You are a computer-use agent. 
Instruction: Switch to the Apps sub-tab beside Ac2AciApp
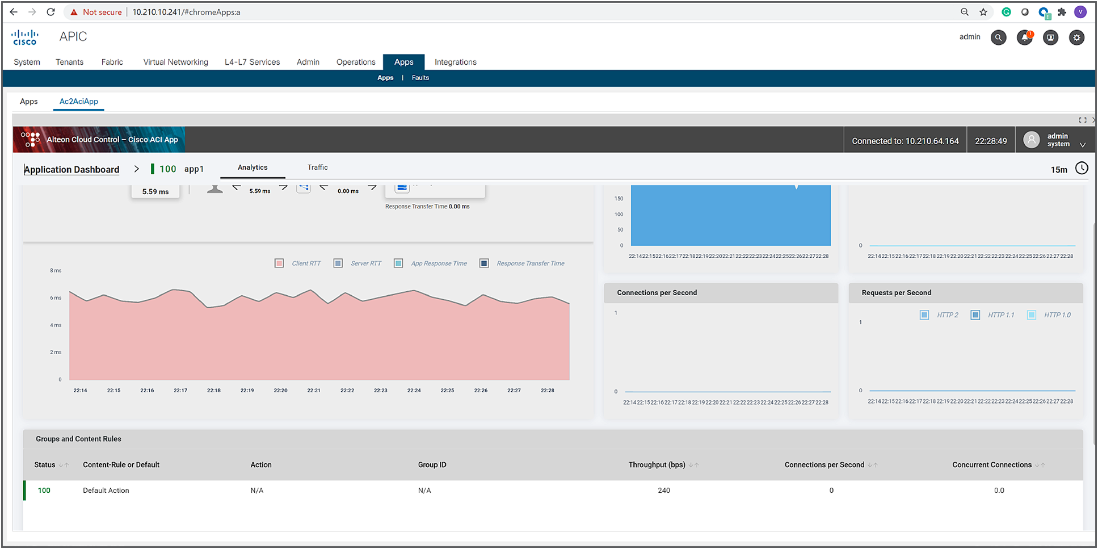pyautogui.click(x=29, y=102)
